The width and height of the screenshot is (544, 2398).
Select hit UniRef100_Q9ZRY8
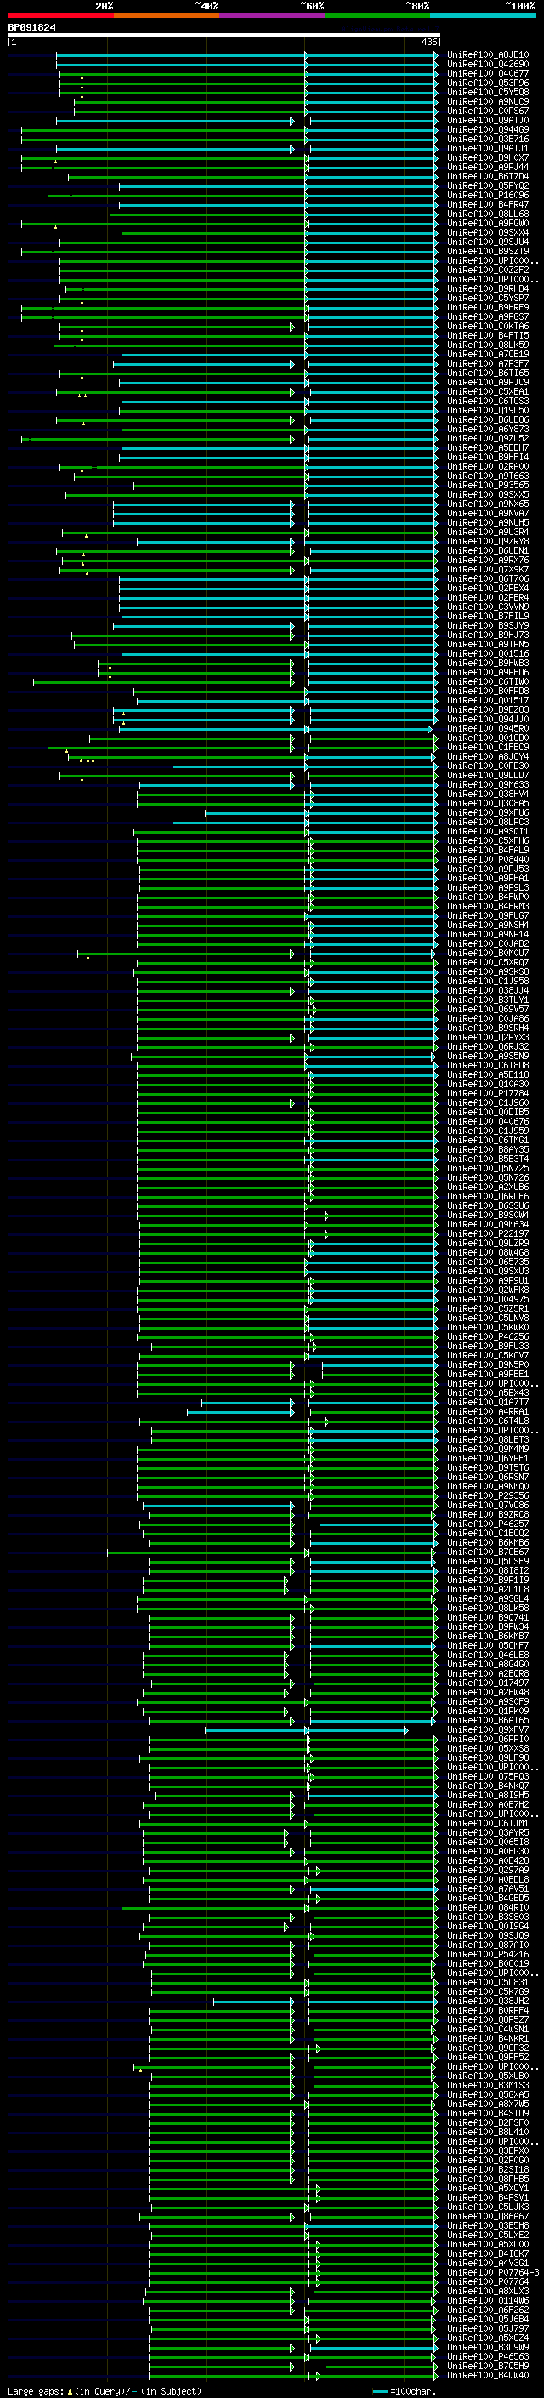tap(488, 542)
